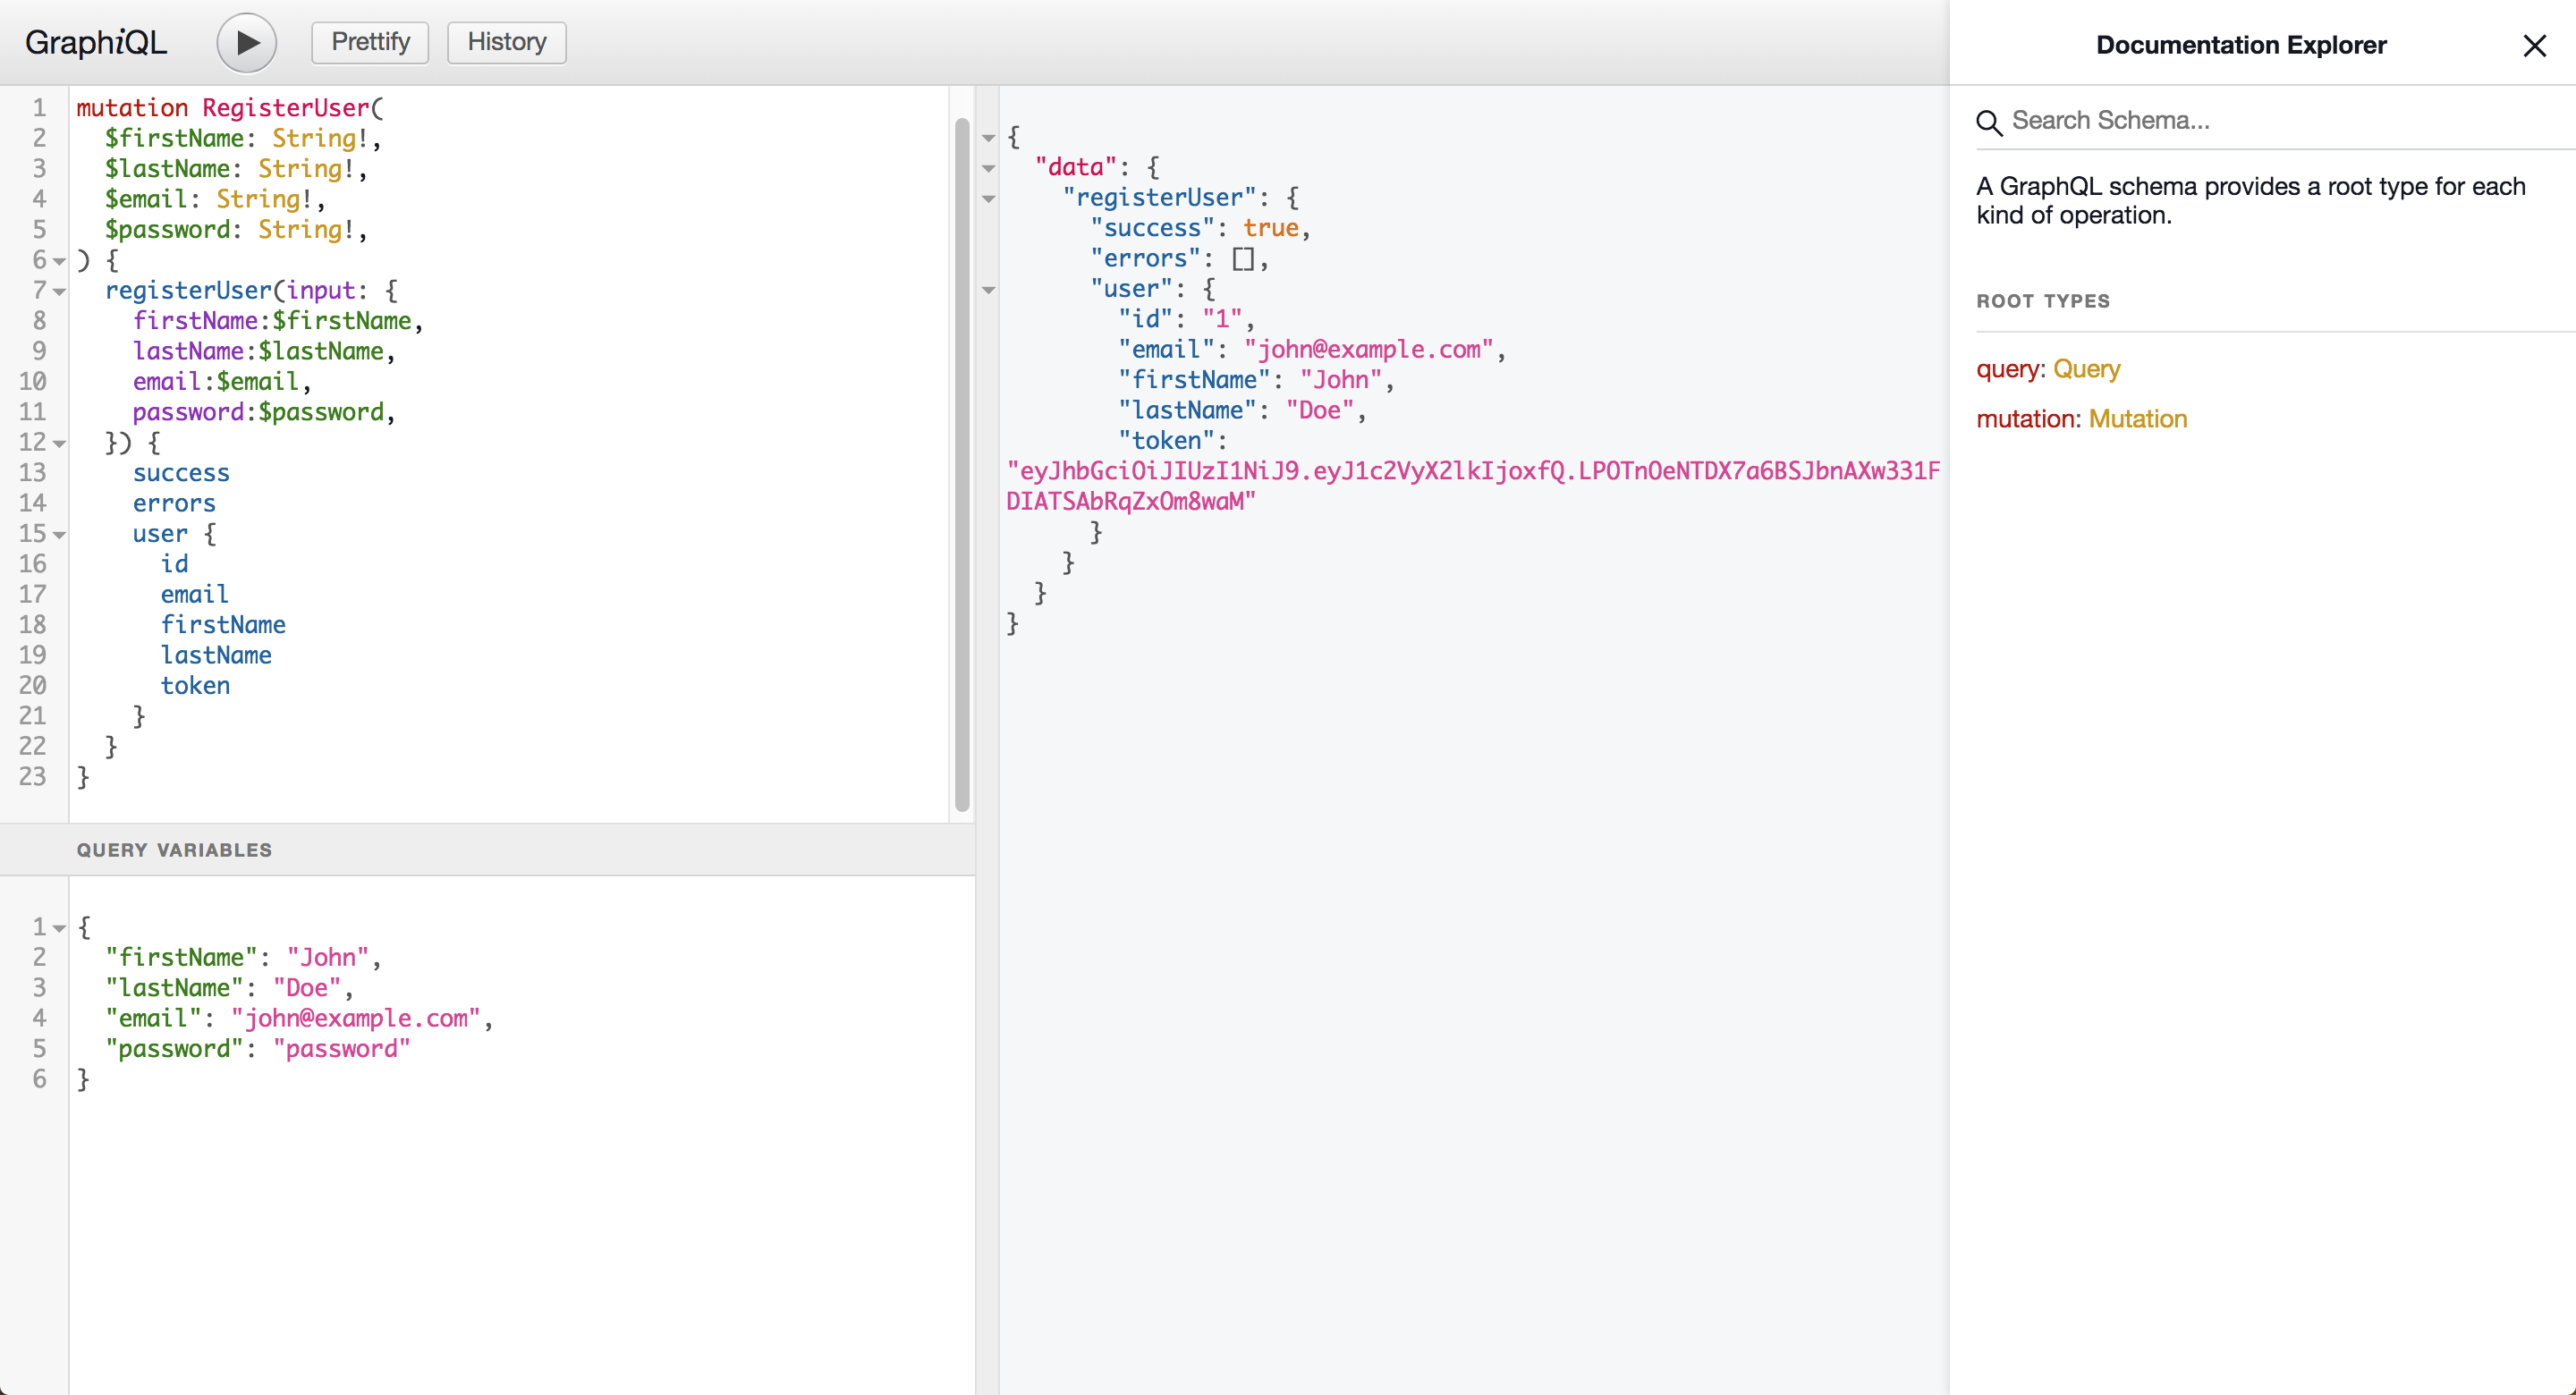Open the Query root type link
This screenshot has width=2576, height=1395.
pyautogui.click(x=2086, y=369)
